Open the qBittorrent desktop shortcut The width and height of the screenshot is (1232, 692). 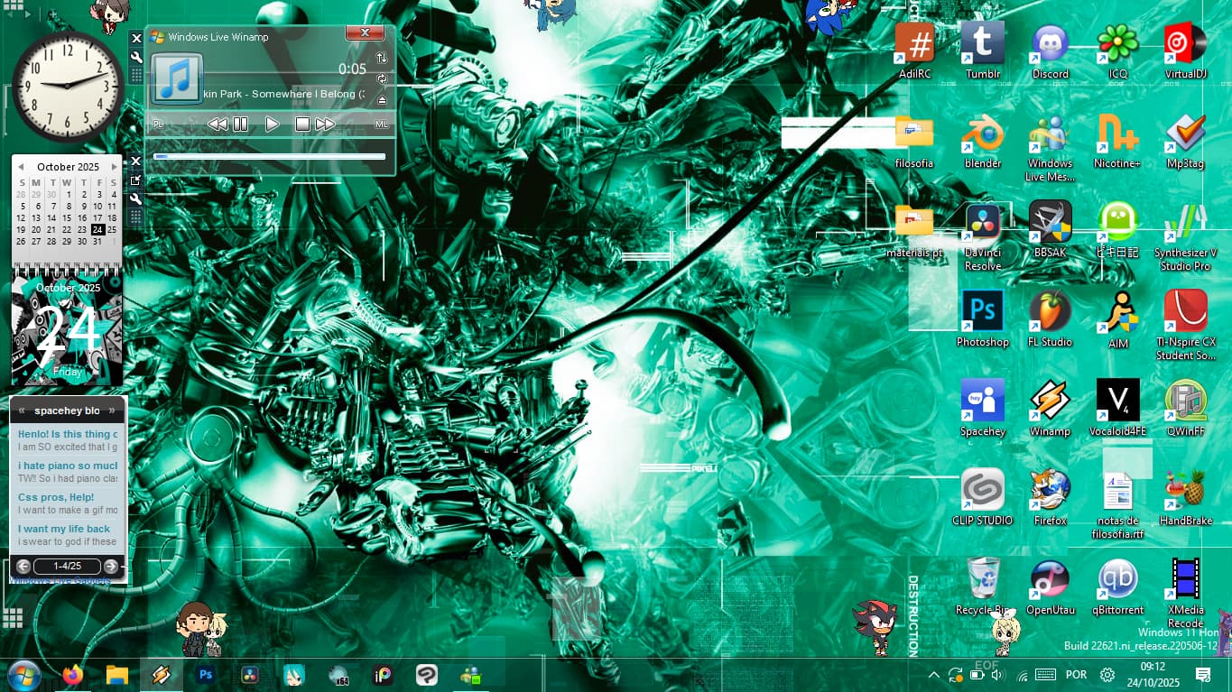(x=1117, y=579)
